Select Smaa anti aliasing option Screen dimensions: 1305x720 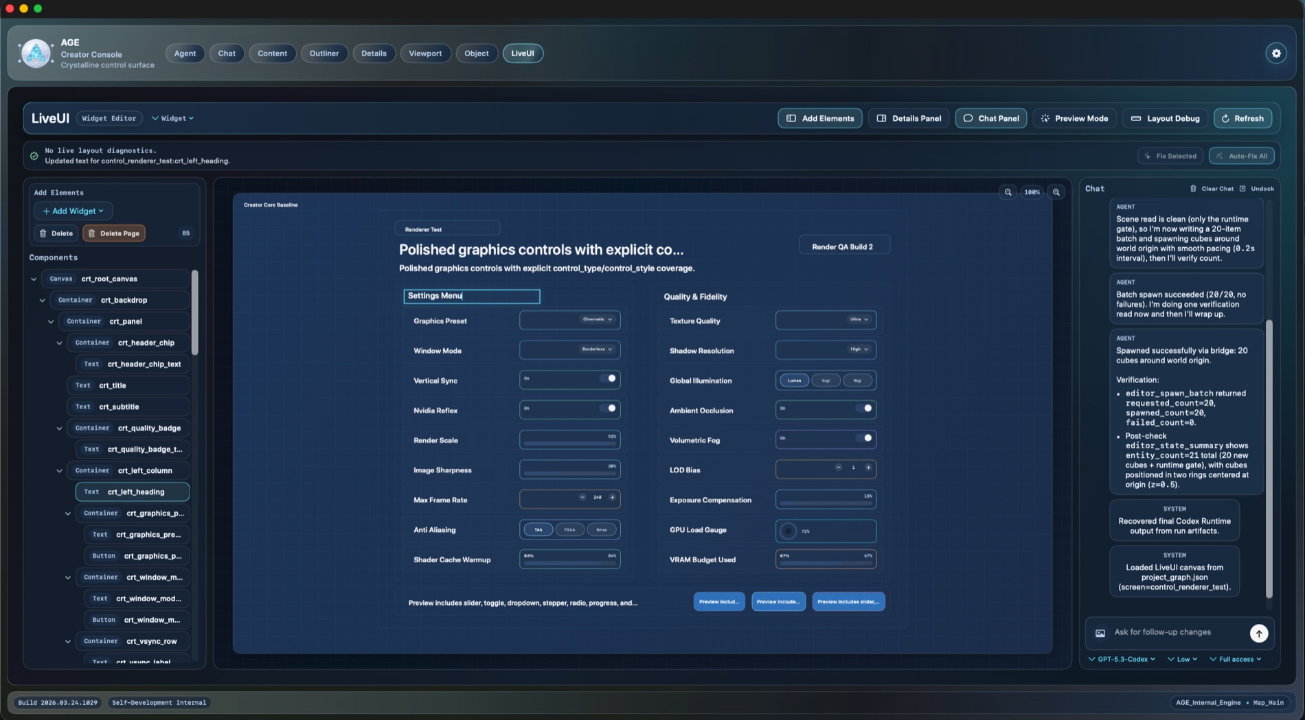602,530
